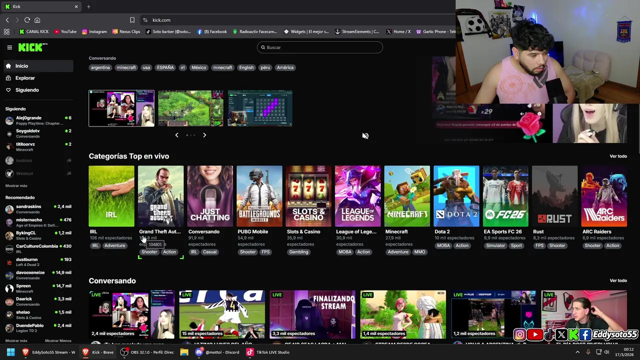Focus the Buscar search field
Image resolution: width=640 pixels, height=360 pixels.
[320, 47]
